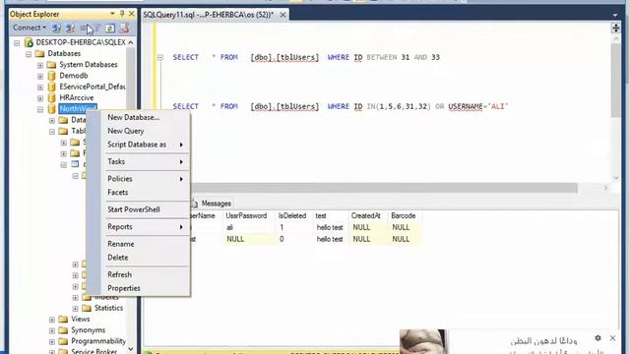
Task: Click the System Databases folder icon
Action: click(x=51, y=64)
